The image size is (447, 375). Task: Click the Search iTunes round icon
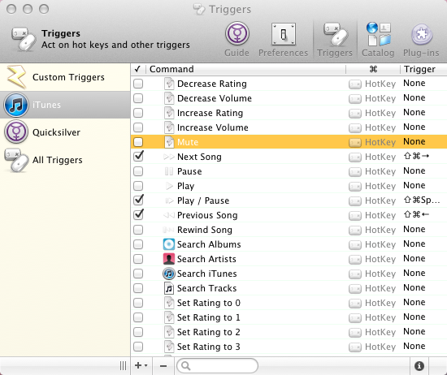click(x=169, y=274)
